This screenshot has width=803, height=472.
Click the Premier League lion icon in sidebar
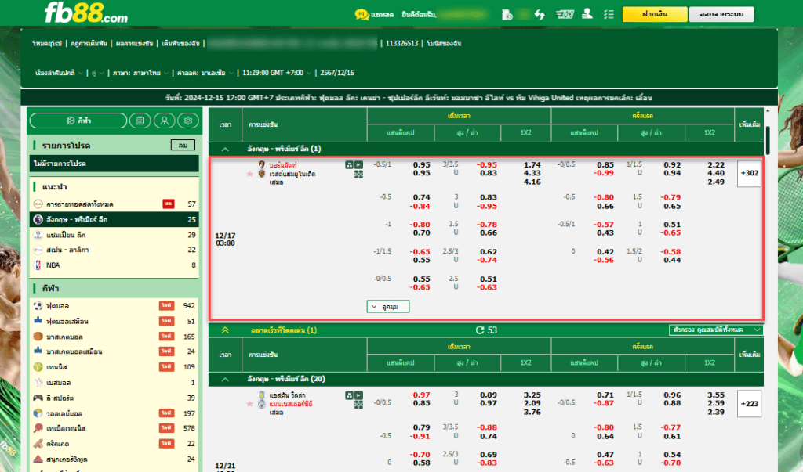(x=38, y=219)
